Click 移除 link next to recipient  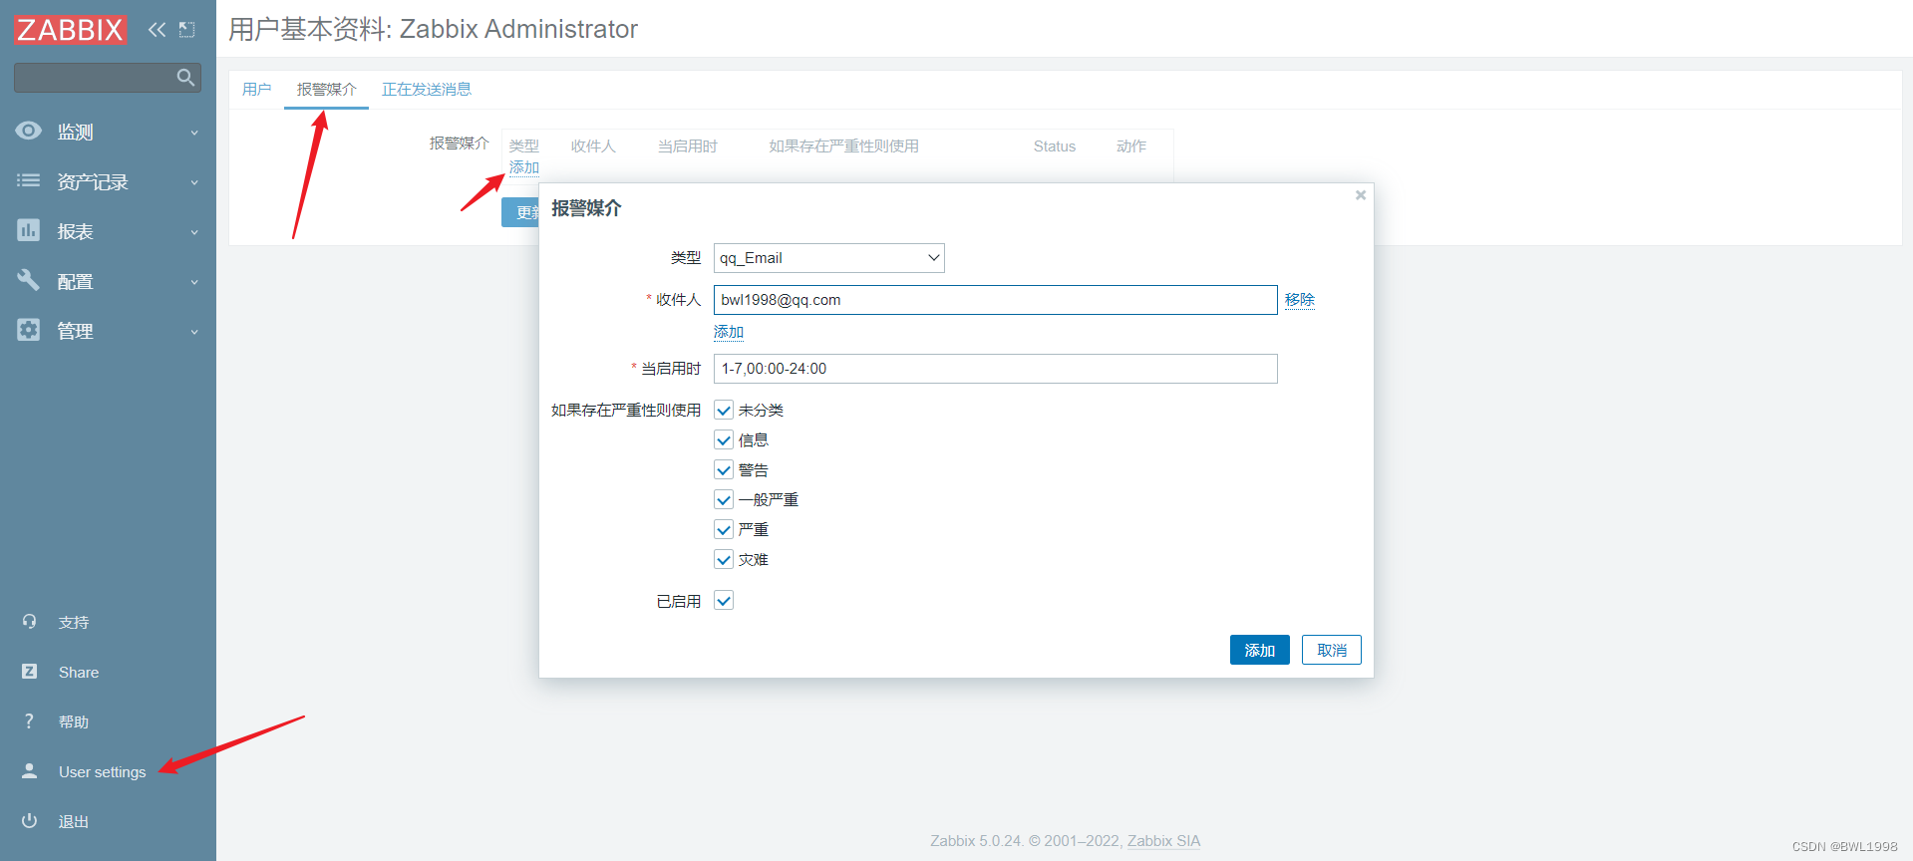point(1300,300)
